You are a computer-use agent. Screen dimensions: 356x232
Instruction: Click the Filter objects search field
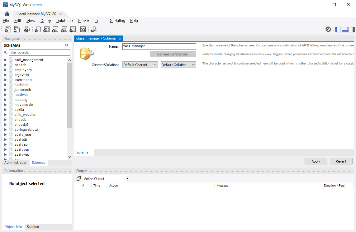(40, 52)
